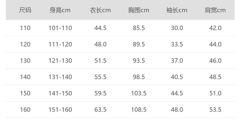
Task: Select the 衣长cm header cell
Action: coord(100,10)
